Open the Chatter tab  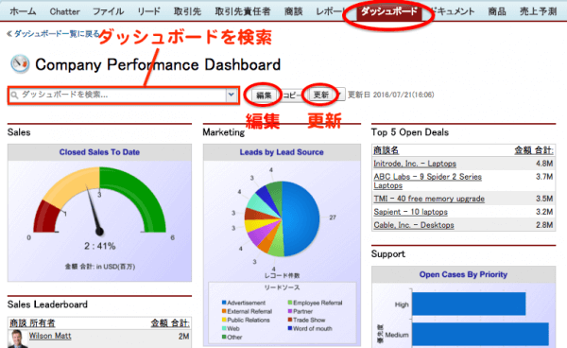pyautogui.click(x=64, y=11)
